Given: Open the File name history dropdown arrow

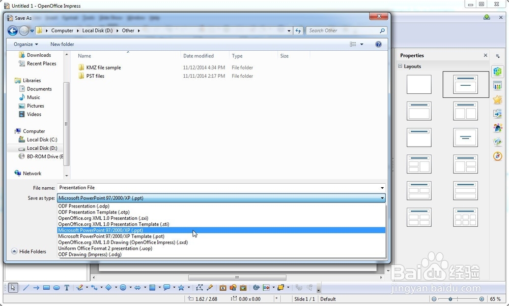Looking at the screenshot, I should coord(382,188).
